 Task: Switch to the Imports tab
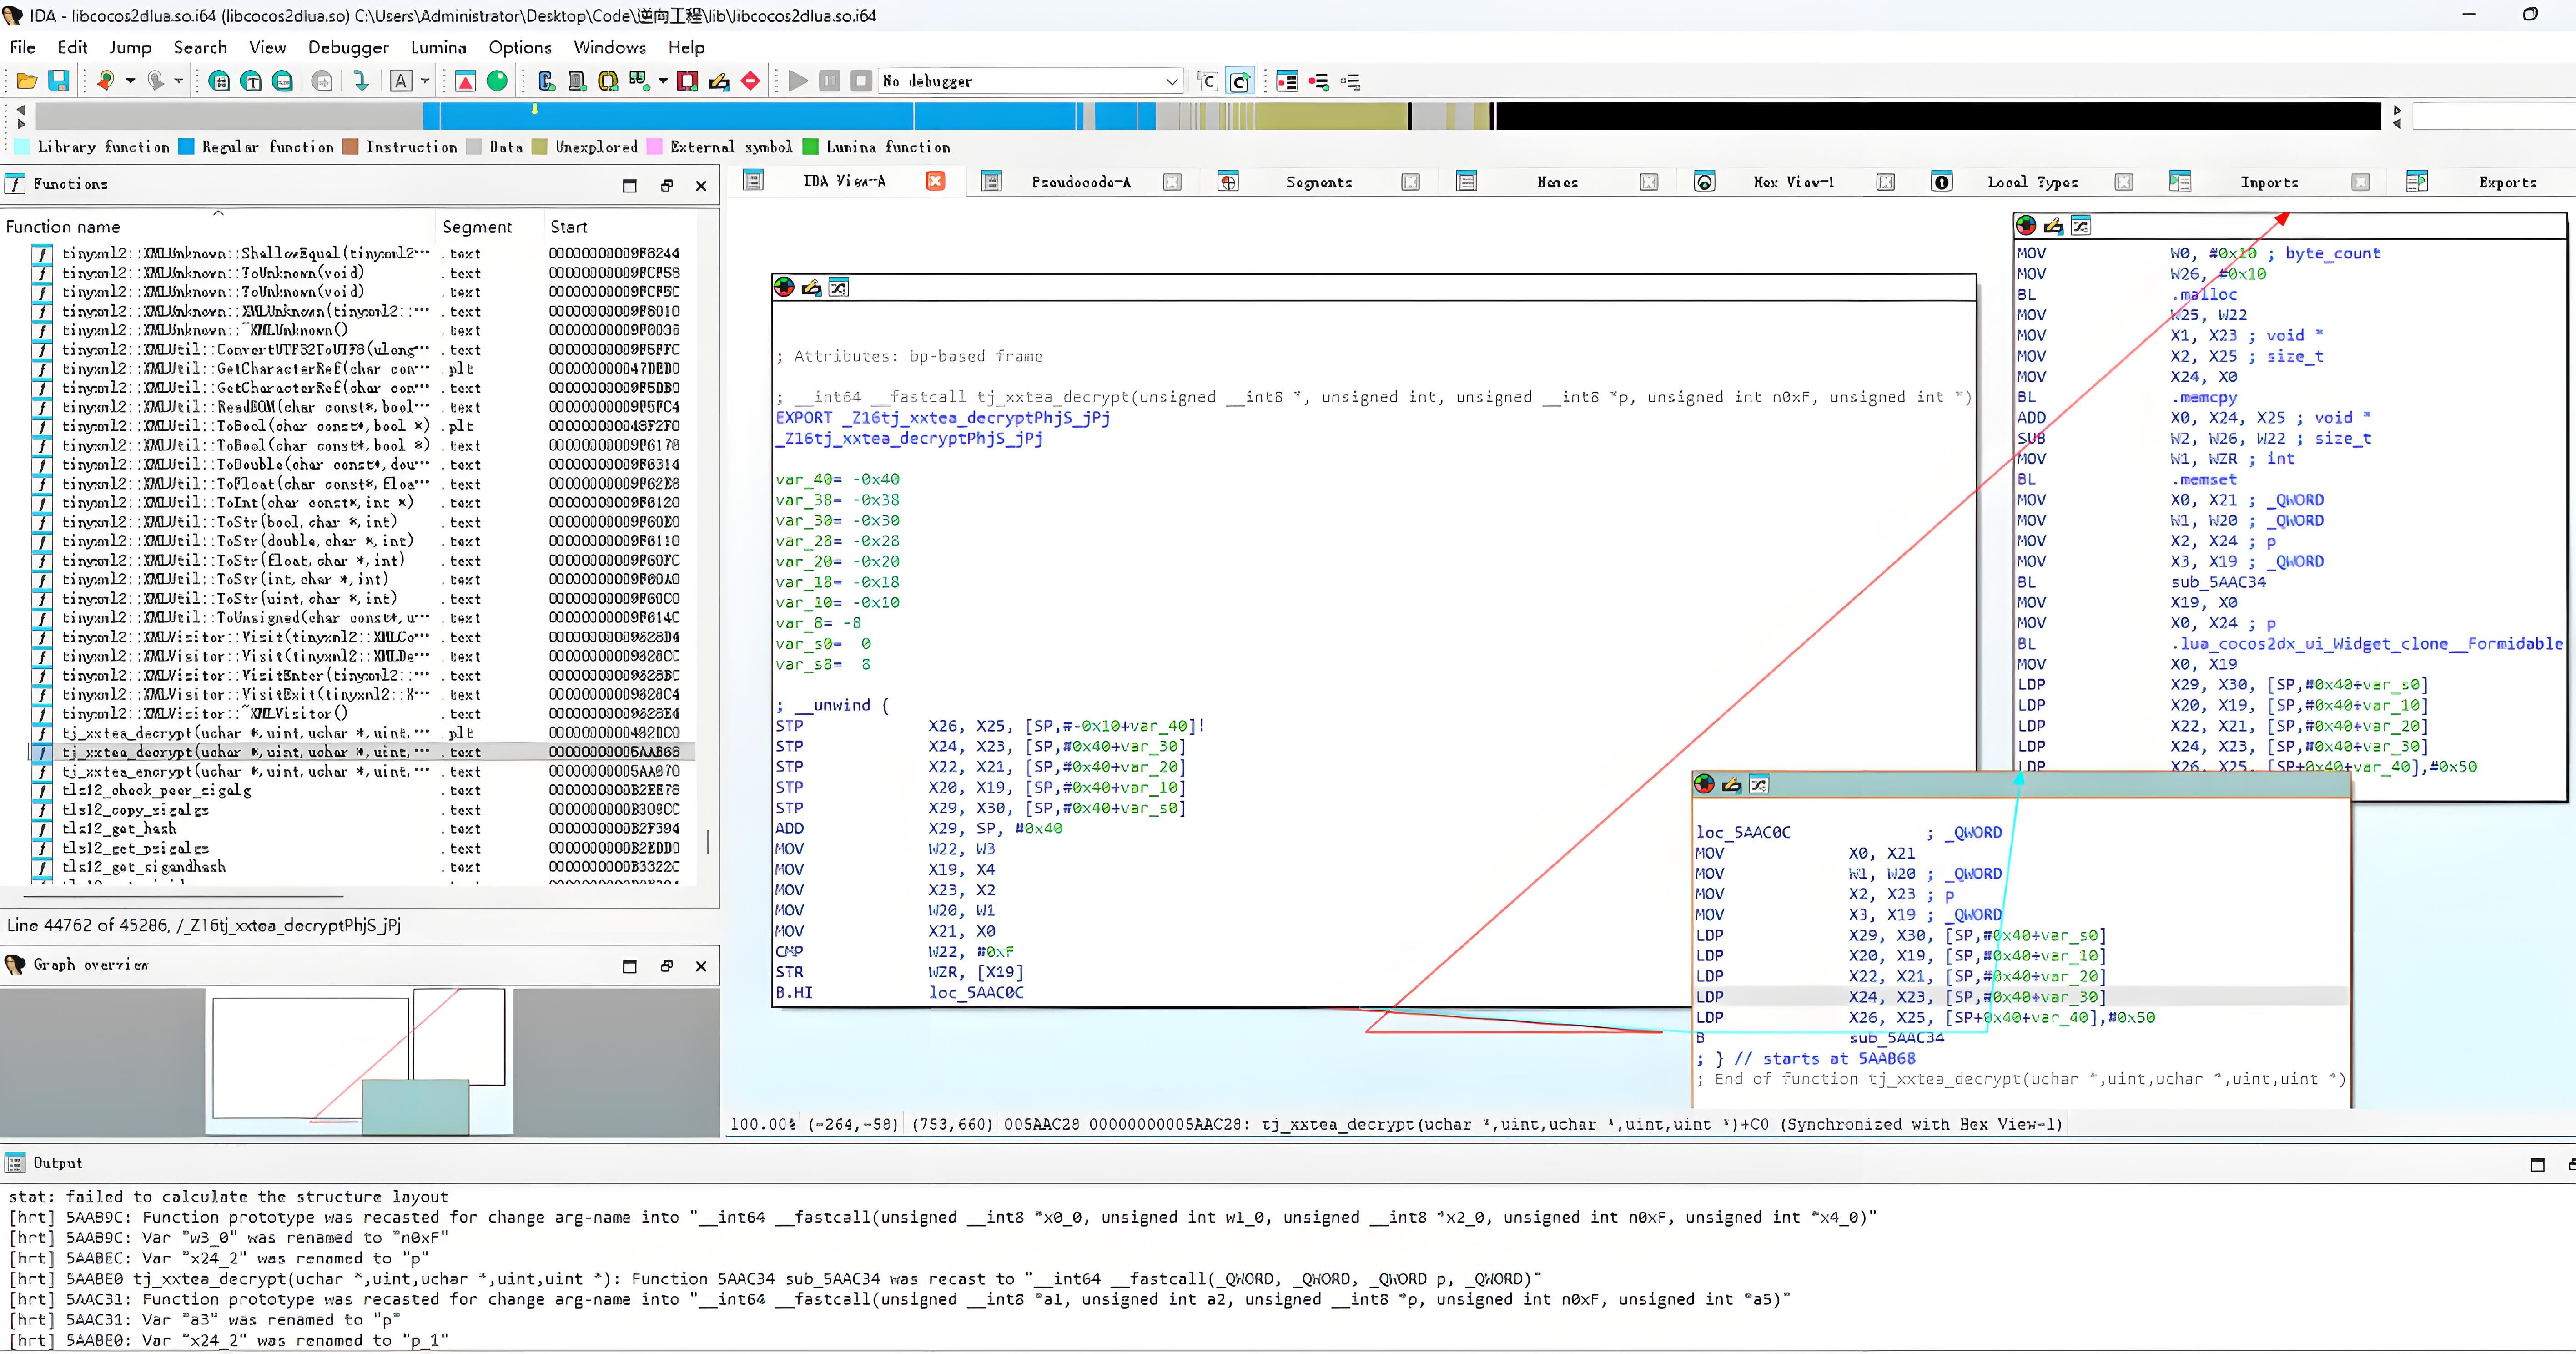pos(2269,182)
